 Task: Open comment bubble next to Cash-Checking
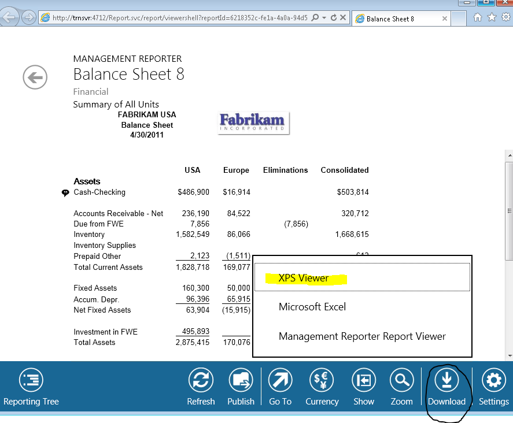click(x=65, y=193)
